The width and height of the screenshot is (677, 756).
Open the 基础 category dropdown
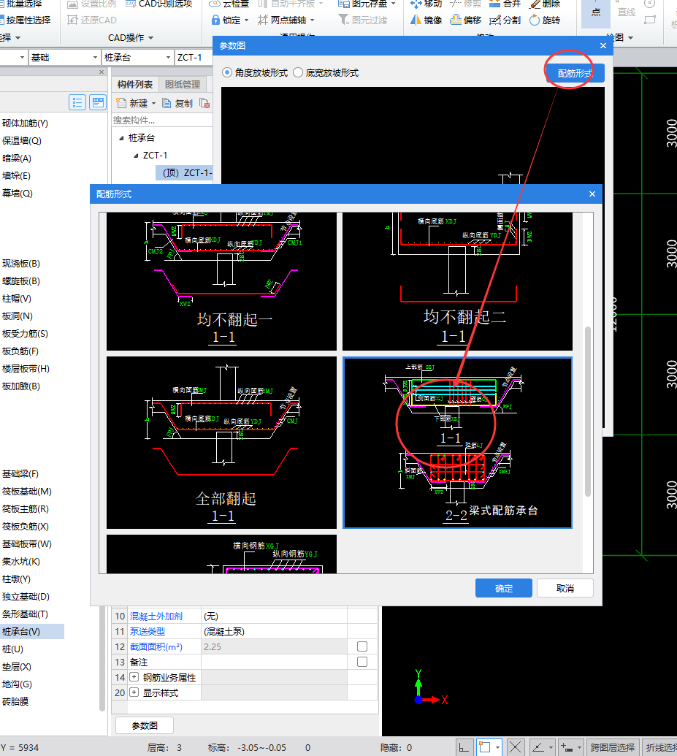click(x=95, y=58)
